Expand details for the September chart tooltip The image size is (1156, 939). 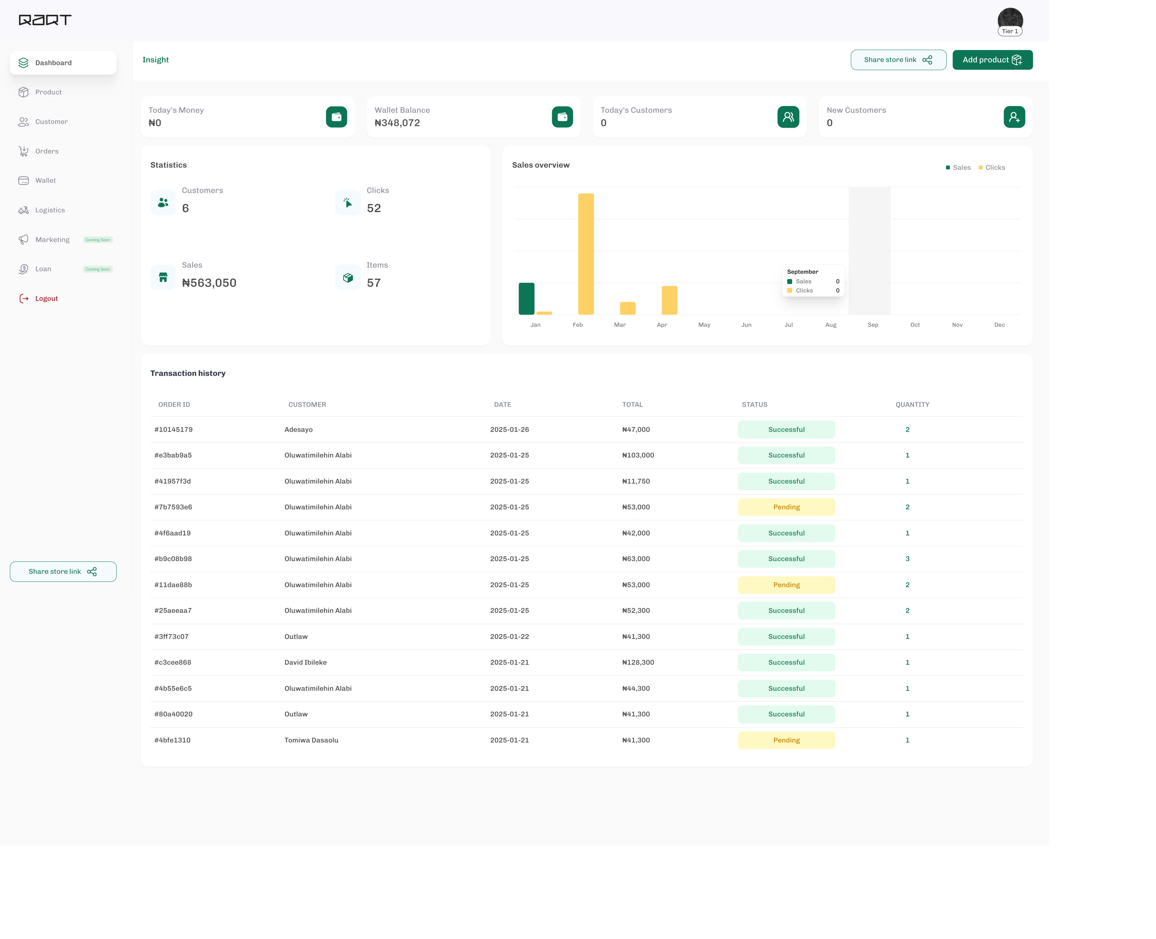pyautogui.click(x=812, y=281)
